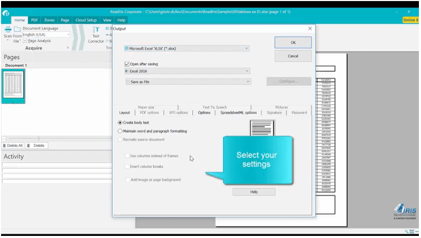Switch to the PDF options tab

[149, 113]
